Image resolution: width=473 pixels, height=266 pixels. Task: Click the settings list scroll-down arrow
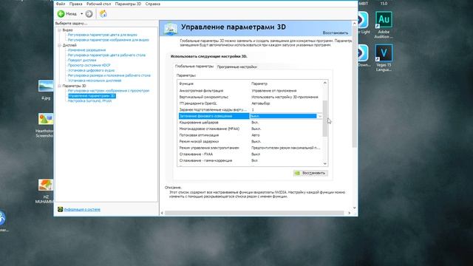325,163
